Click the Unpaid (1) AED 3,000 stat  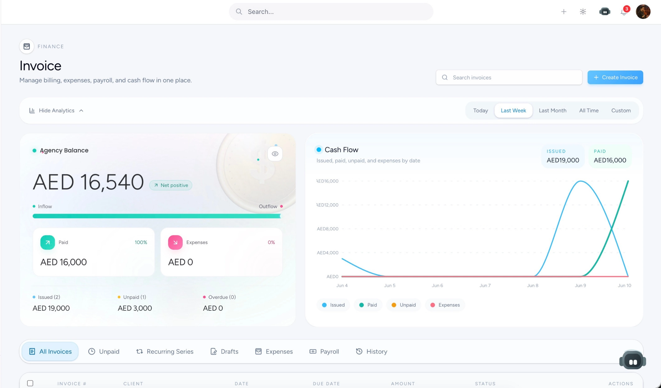coord(135,303)
